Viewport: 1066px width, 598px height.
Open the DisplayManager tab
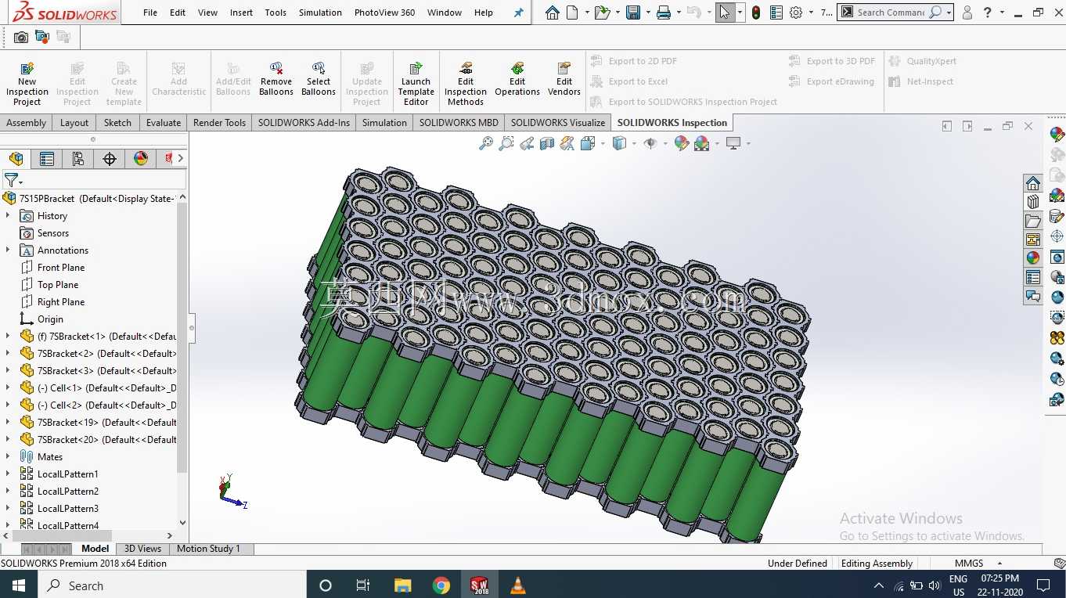[141, 159]
